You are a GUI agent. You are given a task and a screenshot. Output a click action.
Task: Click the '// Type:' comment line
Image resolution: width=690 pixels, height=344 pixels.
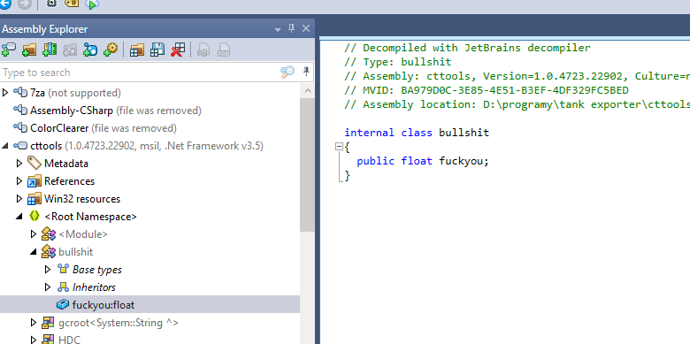tap(398, 62)
